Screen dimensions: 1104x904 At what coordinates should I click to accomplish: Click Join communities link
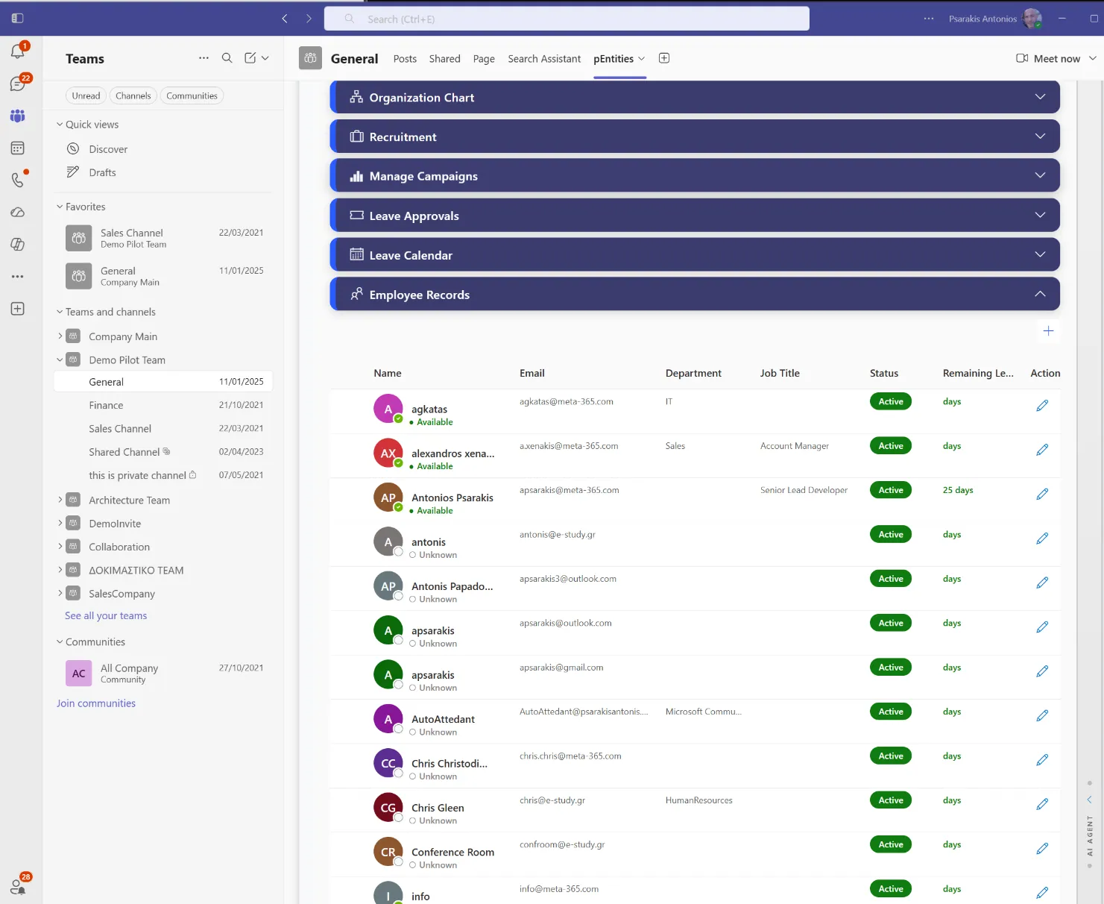tap(96, 703)
